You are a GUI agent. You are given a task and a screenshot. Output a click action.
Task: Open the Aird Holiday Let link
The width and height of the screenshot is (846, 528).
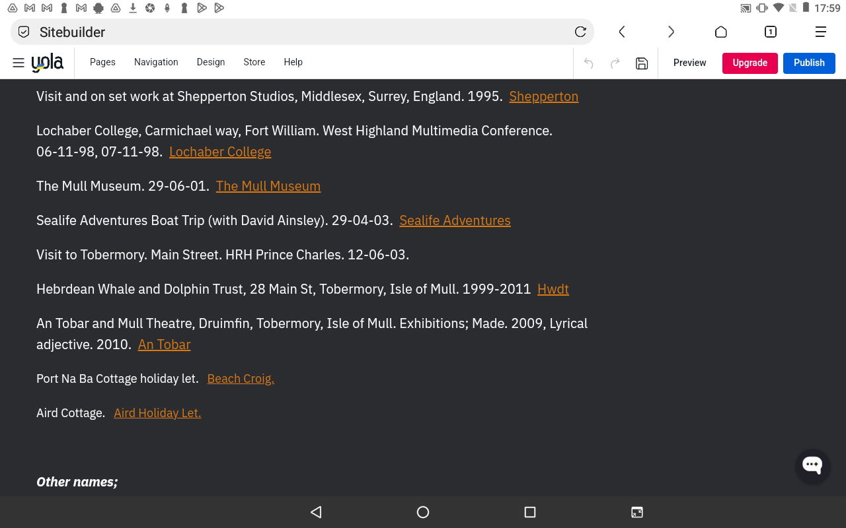coord(157,413)
